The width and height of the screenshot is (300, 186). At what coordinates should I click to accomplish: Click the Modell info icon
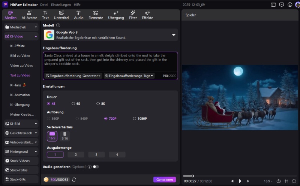58,25
